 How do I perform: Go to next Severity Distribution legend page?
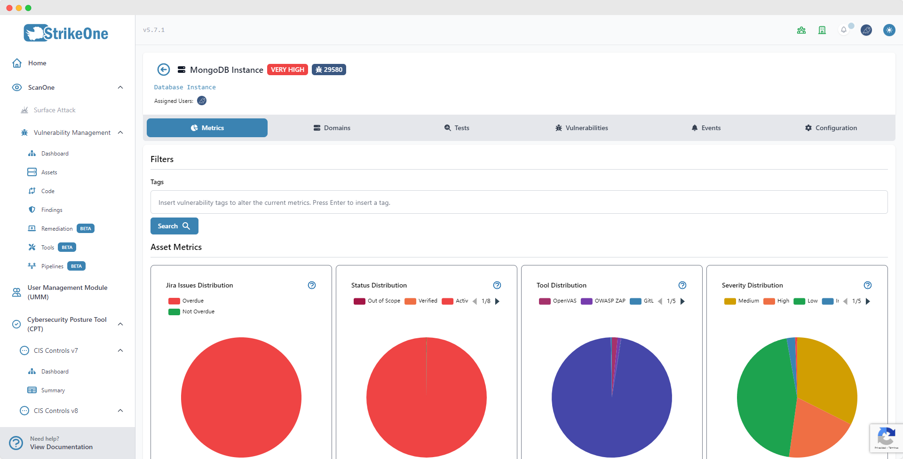[x=868, y=301]
